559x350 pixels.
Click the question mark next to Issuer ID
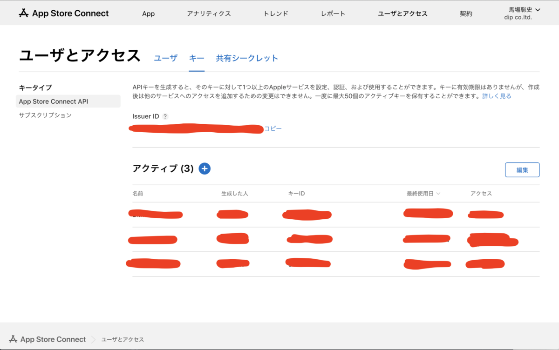tap(165, 117)
